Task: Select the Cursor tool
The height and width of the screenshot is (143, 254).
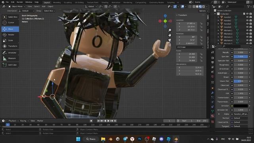Action: (10, 23)
